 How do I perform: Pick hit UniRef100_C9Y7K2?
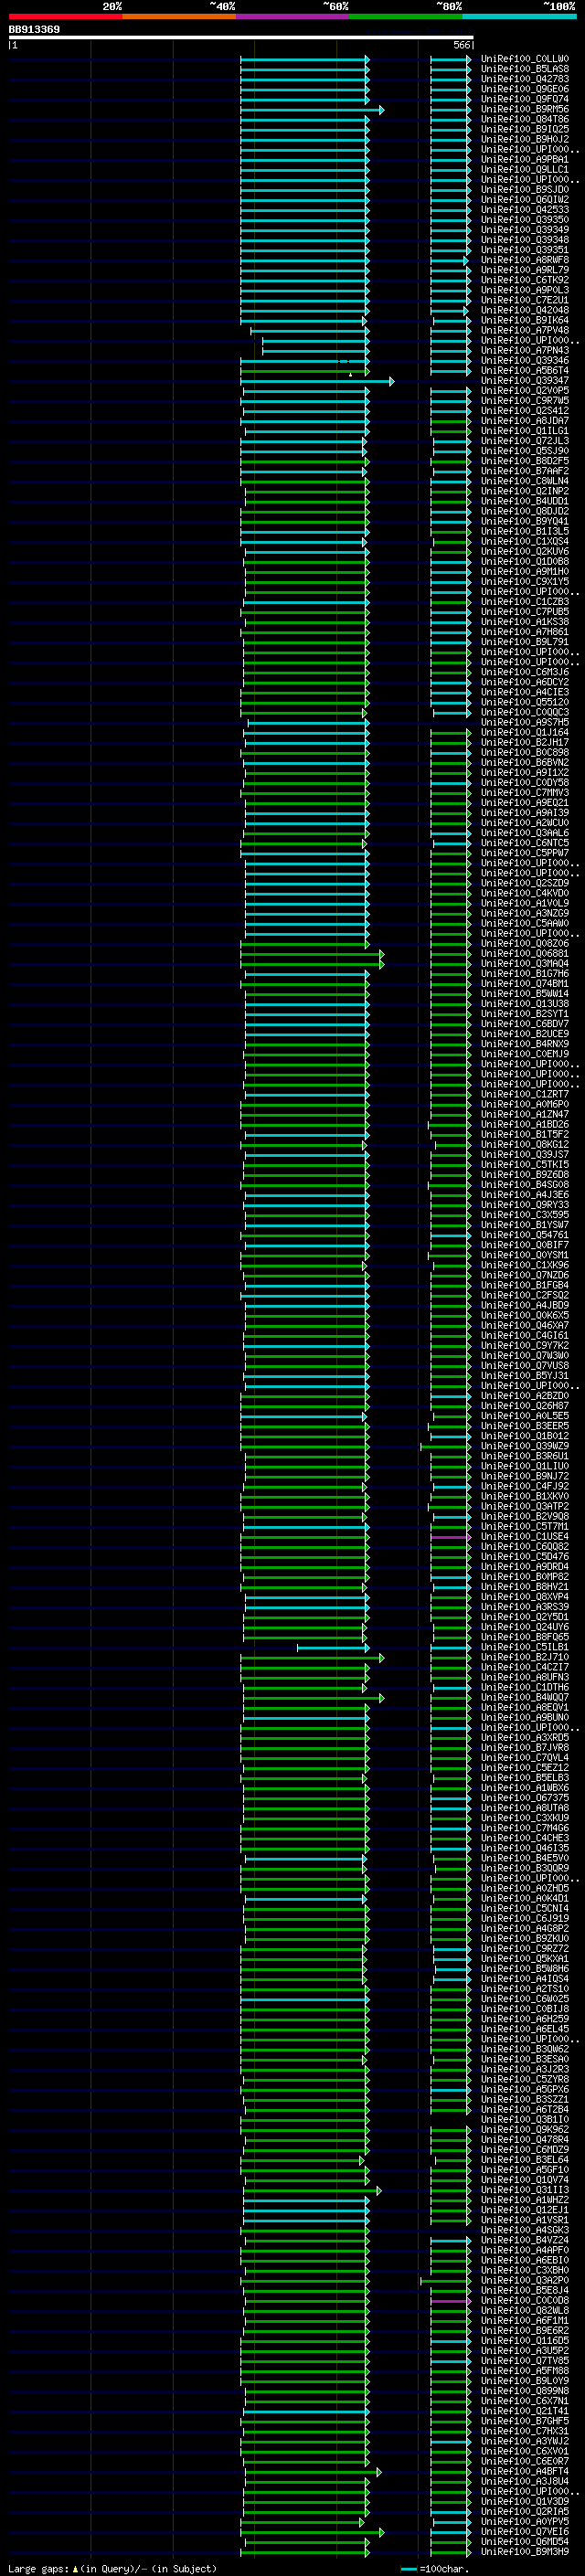pyautogui.click(x=525, y=1345)
